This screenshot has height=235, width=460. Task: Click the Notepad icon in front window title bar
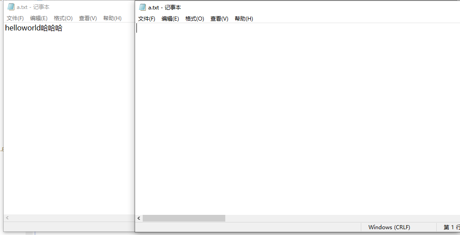tap(143, 7)
